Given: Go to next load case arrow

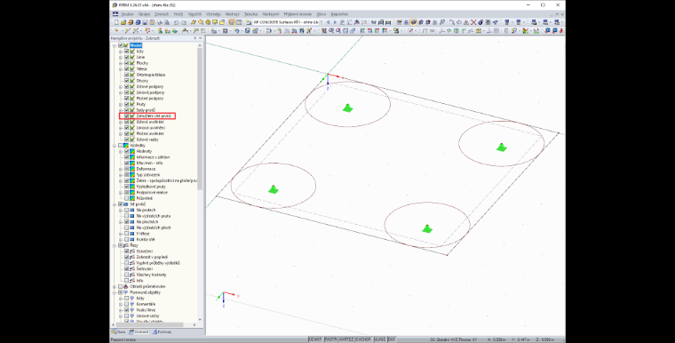Looking at the screenshot, I should [x=335, y=22].
